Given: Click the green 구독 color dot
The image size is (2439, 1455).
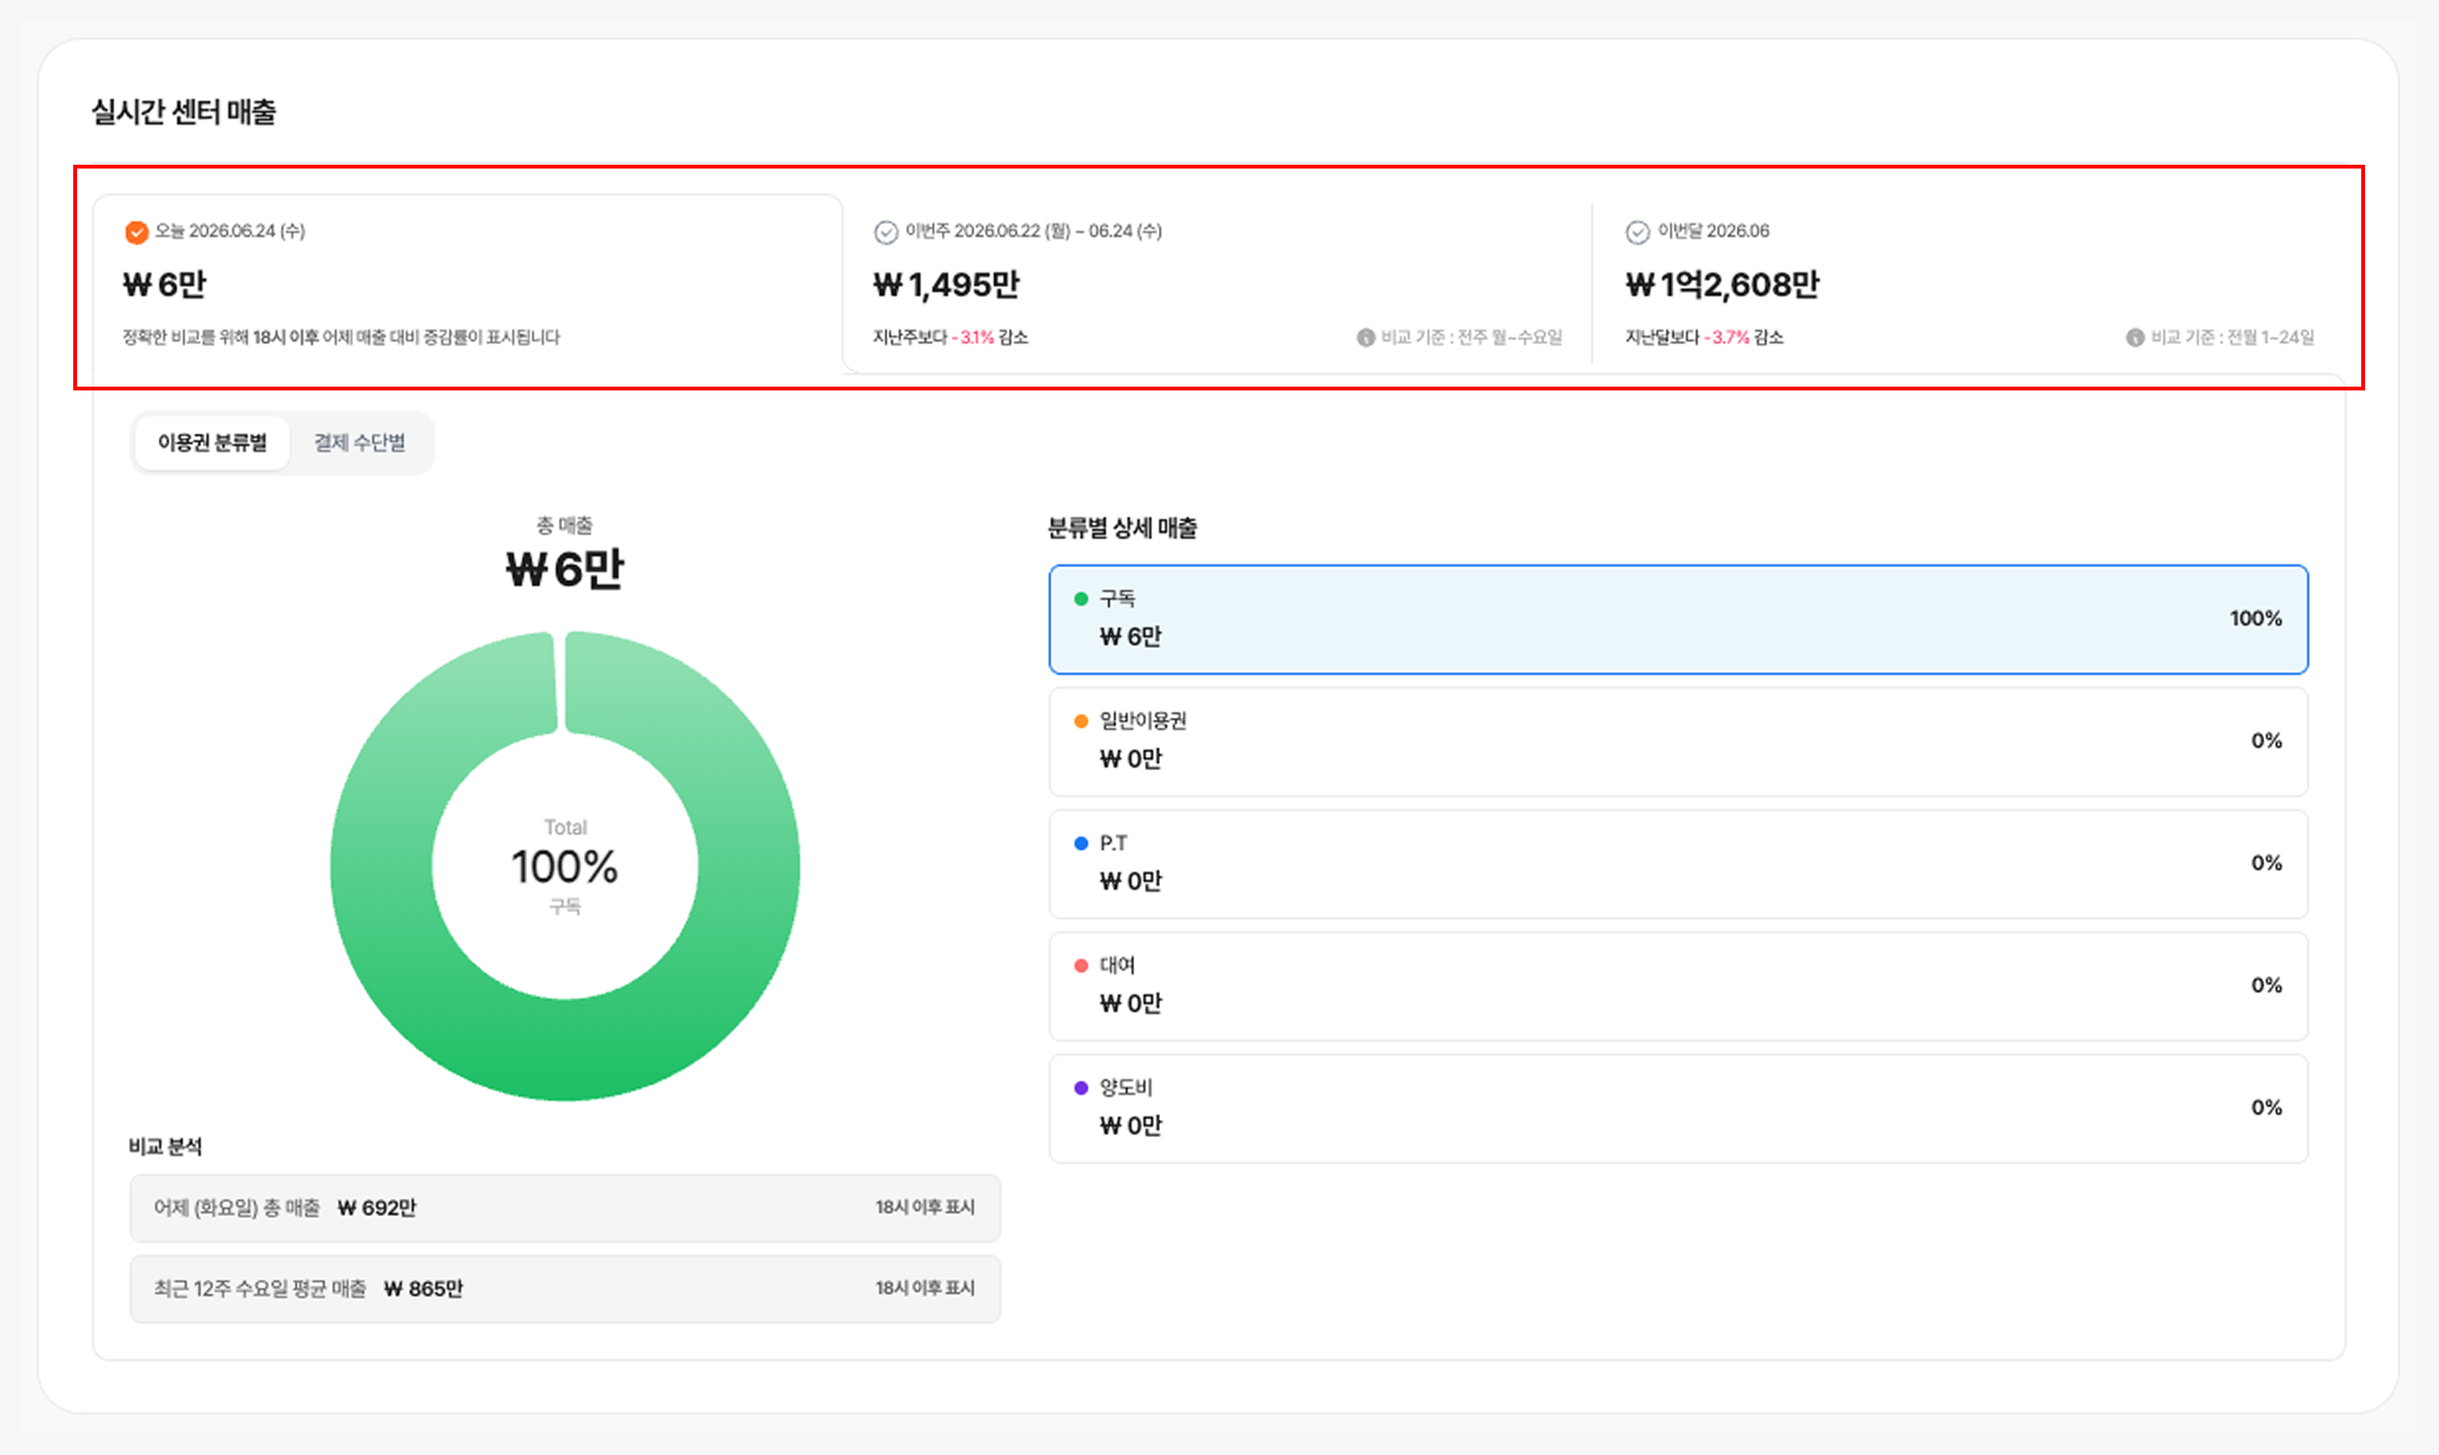Looking at the screenshot, I should coord(1081,599).
